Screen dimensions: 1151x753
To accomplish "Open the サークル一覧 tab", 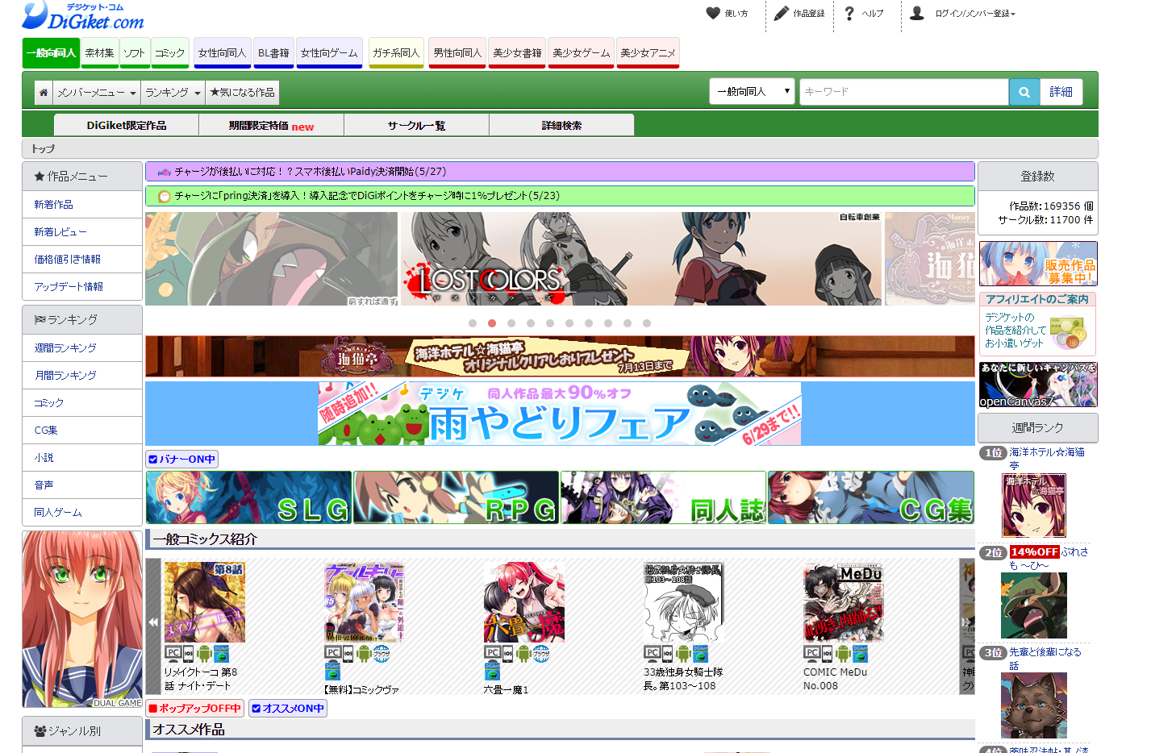I will (x=416, y=125).
